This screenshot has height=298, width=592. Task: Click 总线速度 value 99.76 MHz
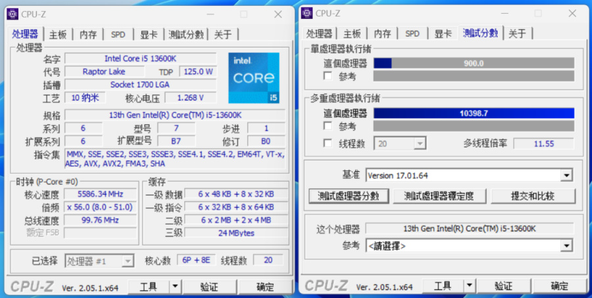click(x=100, y=220)
